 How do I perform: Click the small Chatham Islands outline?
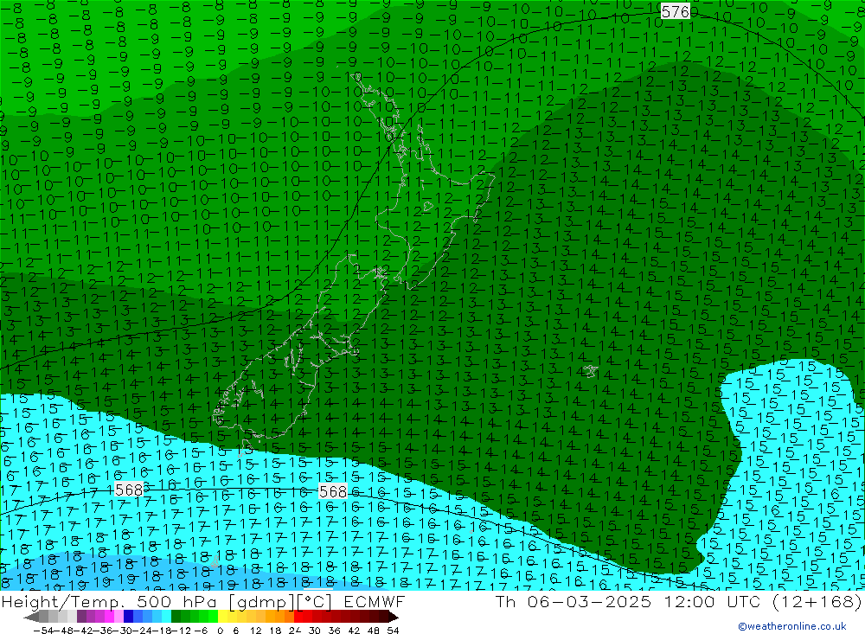coord(590,370)
